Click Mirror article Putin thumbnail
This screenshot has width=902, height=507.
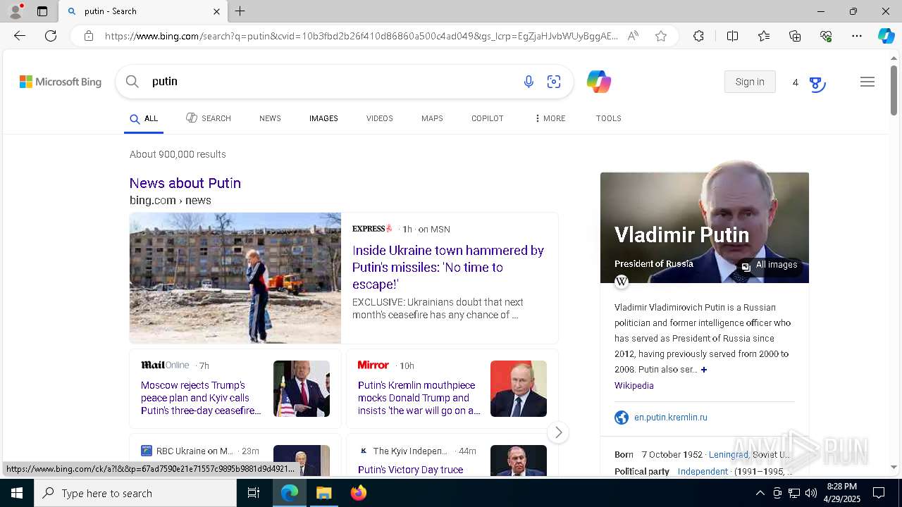(x=519, y=389)
